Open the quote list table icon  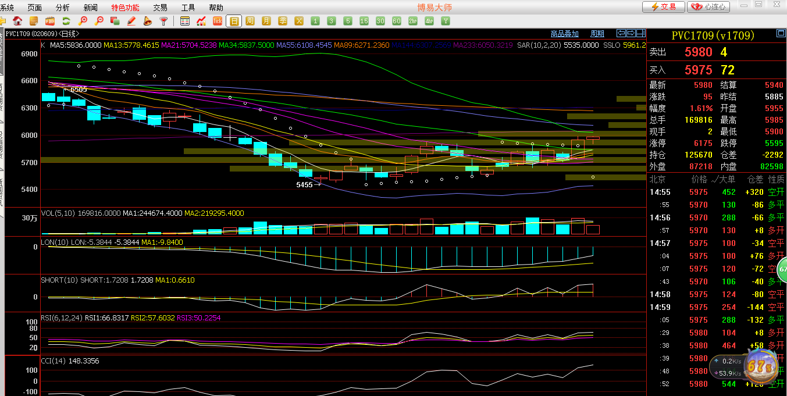pyautogui.click(x=185, y=21)
